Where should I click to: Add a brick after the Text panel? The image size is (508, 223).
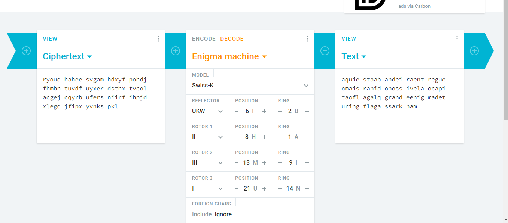[474, 51]
